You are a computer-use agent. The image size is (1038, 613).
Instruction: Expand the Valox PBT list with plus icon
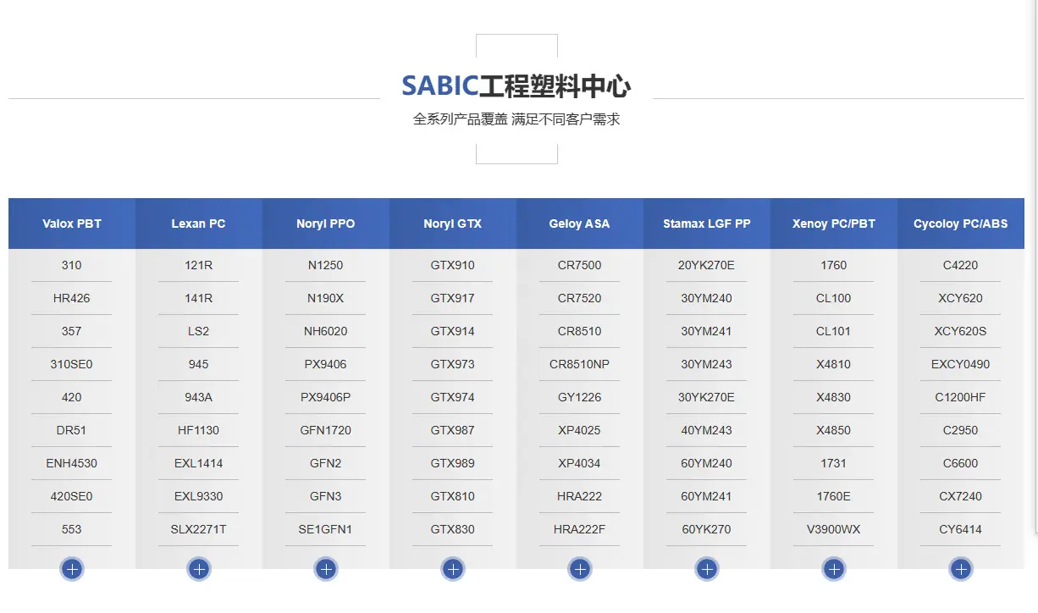click(x=72, y=569)
